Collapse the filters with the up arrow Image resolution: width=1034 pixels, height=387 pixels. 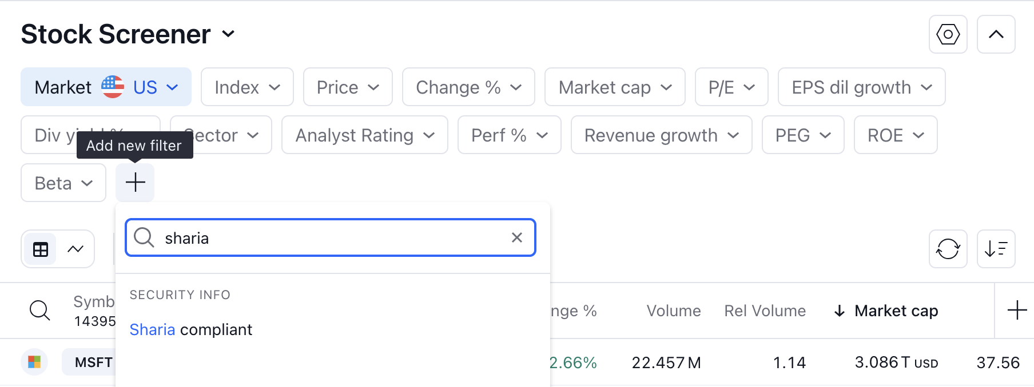996,34
